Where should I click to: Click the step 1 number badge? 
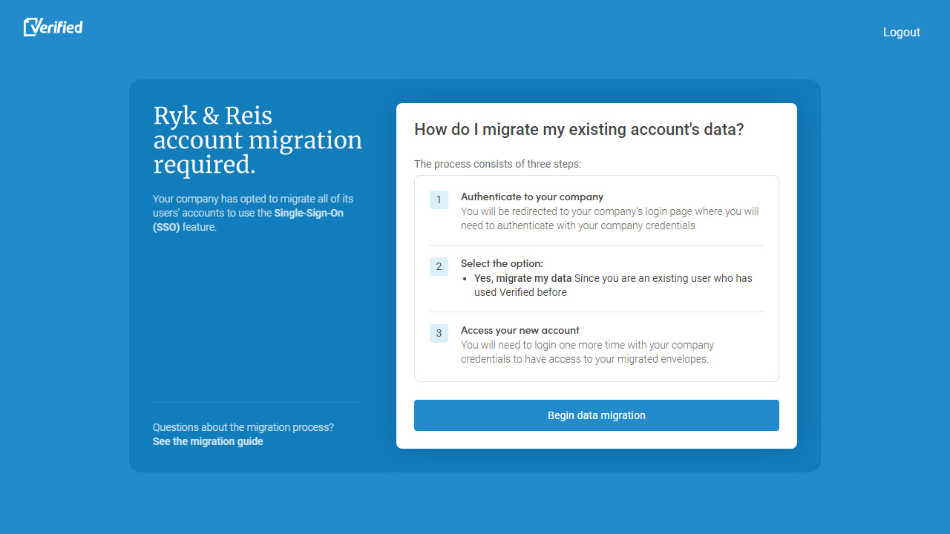(439, 200)
